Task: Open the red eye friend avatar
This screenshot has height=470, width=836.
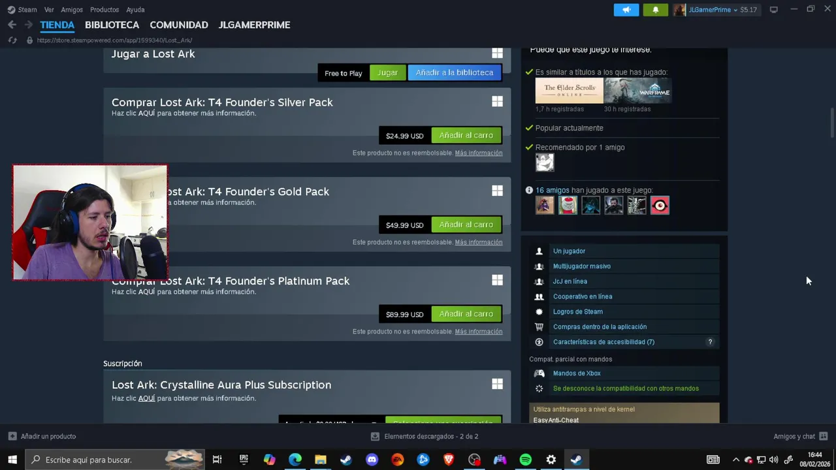Action: pyautogui.click(x=660, y=206)
